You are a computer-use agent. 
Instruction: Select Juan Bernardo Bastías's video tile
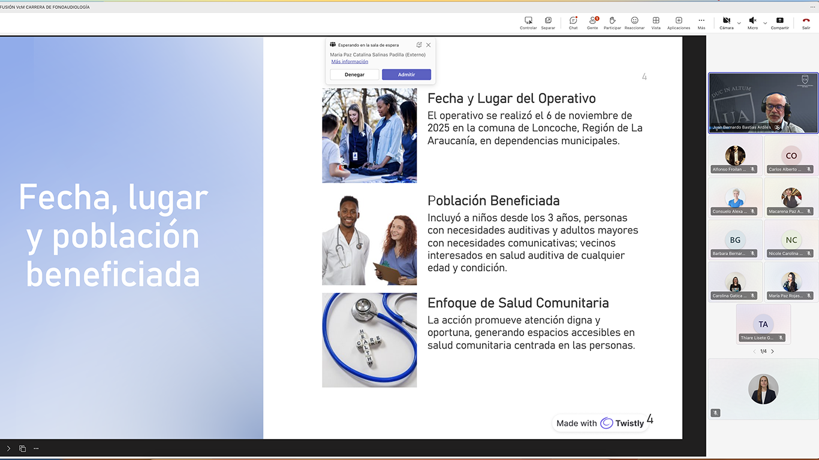tap(763, 102)
